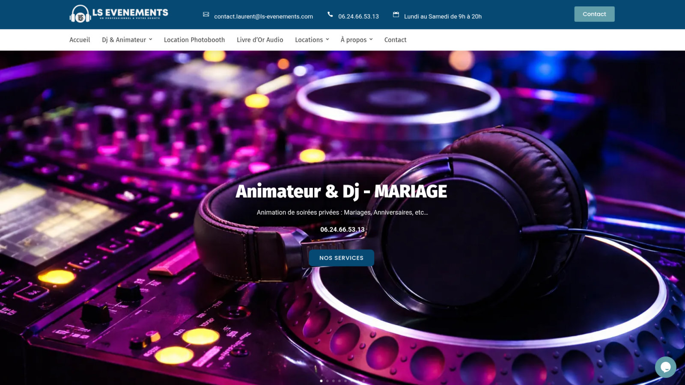The height and width of the screenshot is (385, 685).
Task: Click the envelope icon beside the email address
Action: point(206,15)
